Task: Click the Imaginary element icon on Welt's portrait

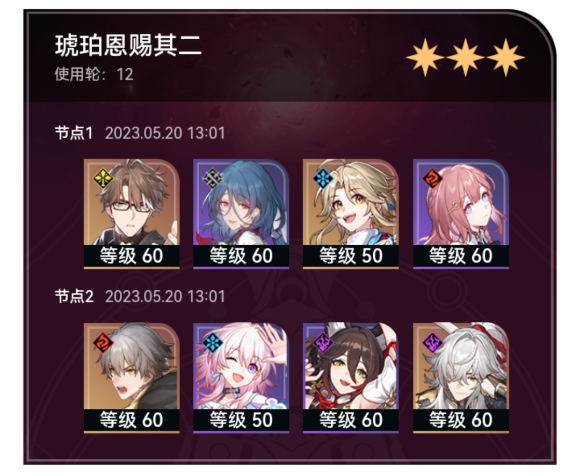Action: [x=103, y=179]
